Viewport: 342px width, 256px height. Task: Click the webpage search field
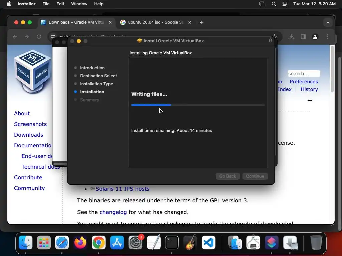tap(304, 74)
